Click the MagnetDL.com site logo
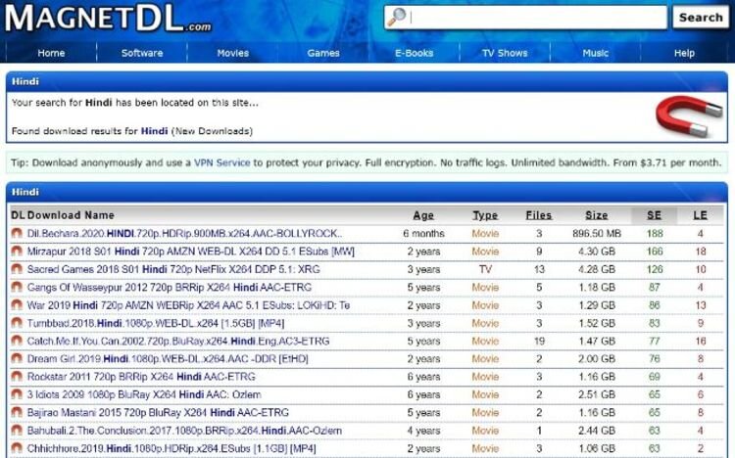735x458 pixels. tap(108, 19)
